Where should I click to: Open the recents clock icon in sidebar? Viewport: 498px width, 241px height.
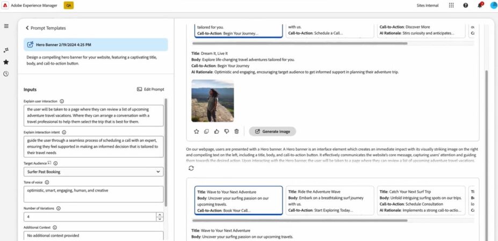coord(6,74)
